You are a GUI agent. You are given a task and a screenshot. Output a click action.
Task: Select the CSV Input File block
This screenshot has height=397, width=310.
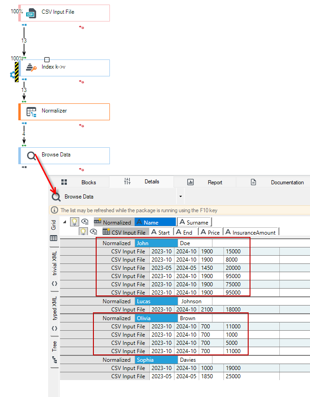(x=64, y=13)
